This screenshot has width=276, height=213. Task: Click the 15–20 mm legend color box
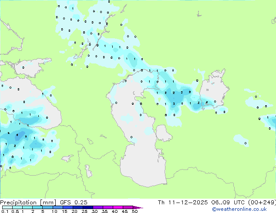(x=68, y=207)
